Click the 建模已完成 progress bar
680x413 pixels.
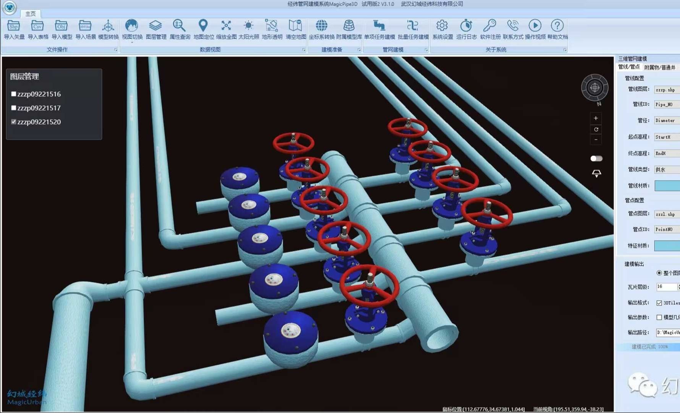[x=648, y=347]
